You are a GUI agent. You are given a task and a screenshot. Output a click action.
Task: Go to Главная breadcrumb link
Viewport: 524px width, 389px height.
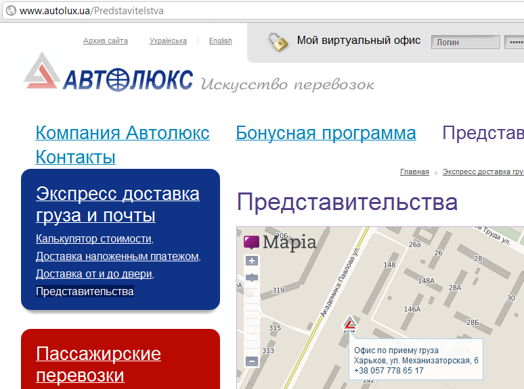(414, 172)
